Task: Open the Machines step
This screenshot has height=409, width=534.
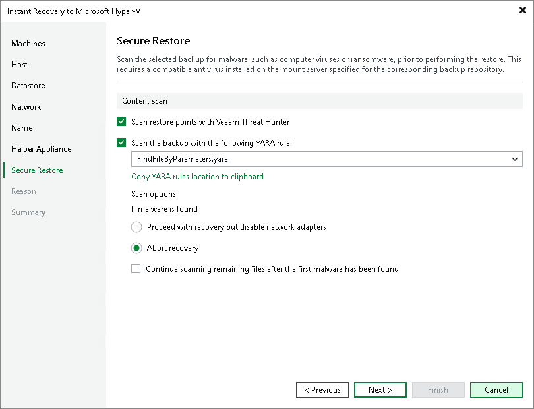Action: click(29, 44)
